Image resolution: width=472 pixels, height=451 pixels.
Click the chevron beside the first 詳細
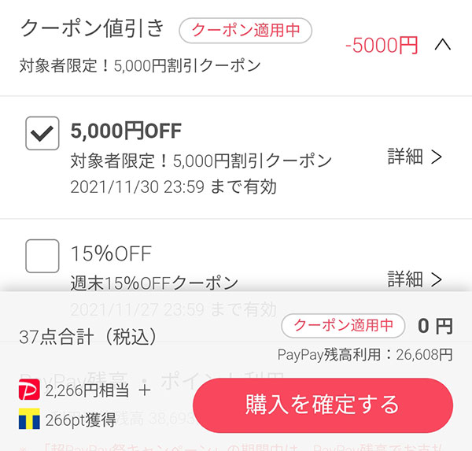(x=436, y=157)
